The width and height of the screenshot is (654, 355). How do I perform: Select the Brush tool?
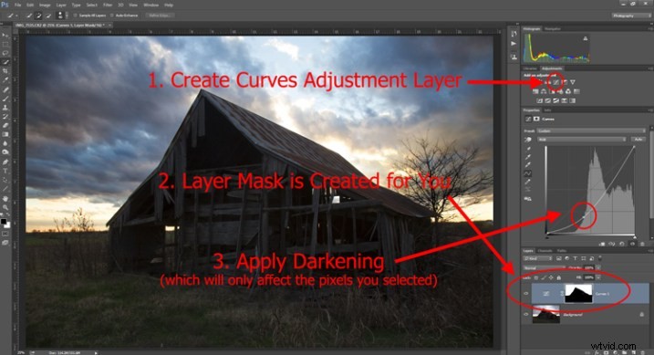(x=5, y=99)
